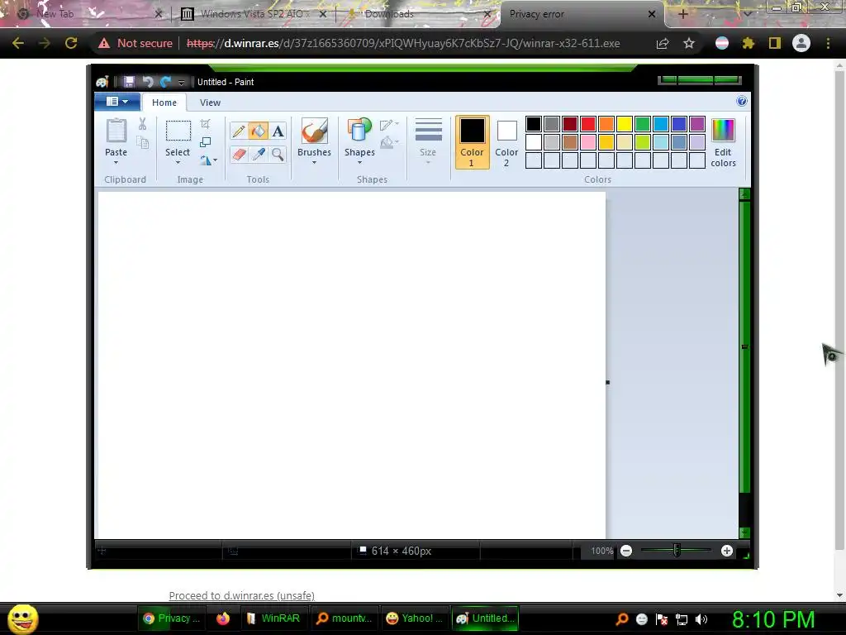Select the Text tool in Paint
The width and height of the screenshot is (846, 635).
point(278,131)
